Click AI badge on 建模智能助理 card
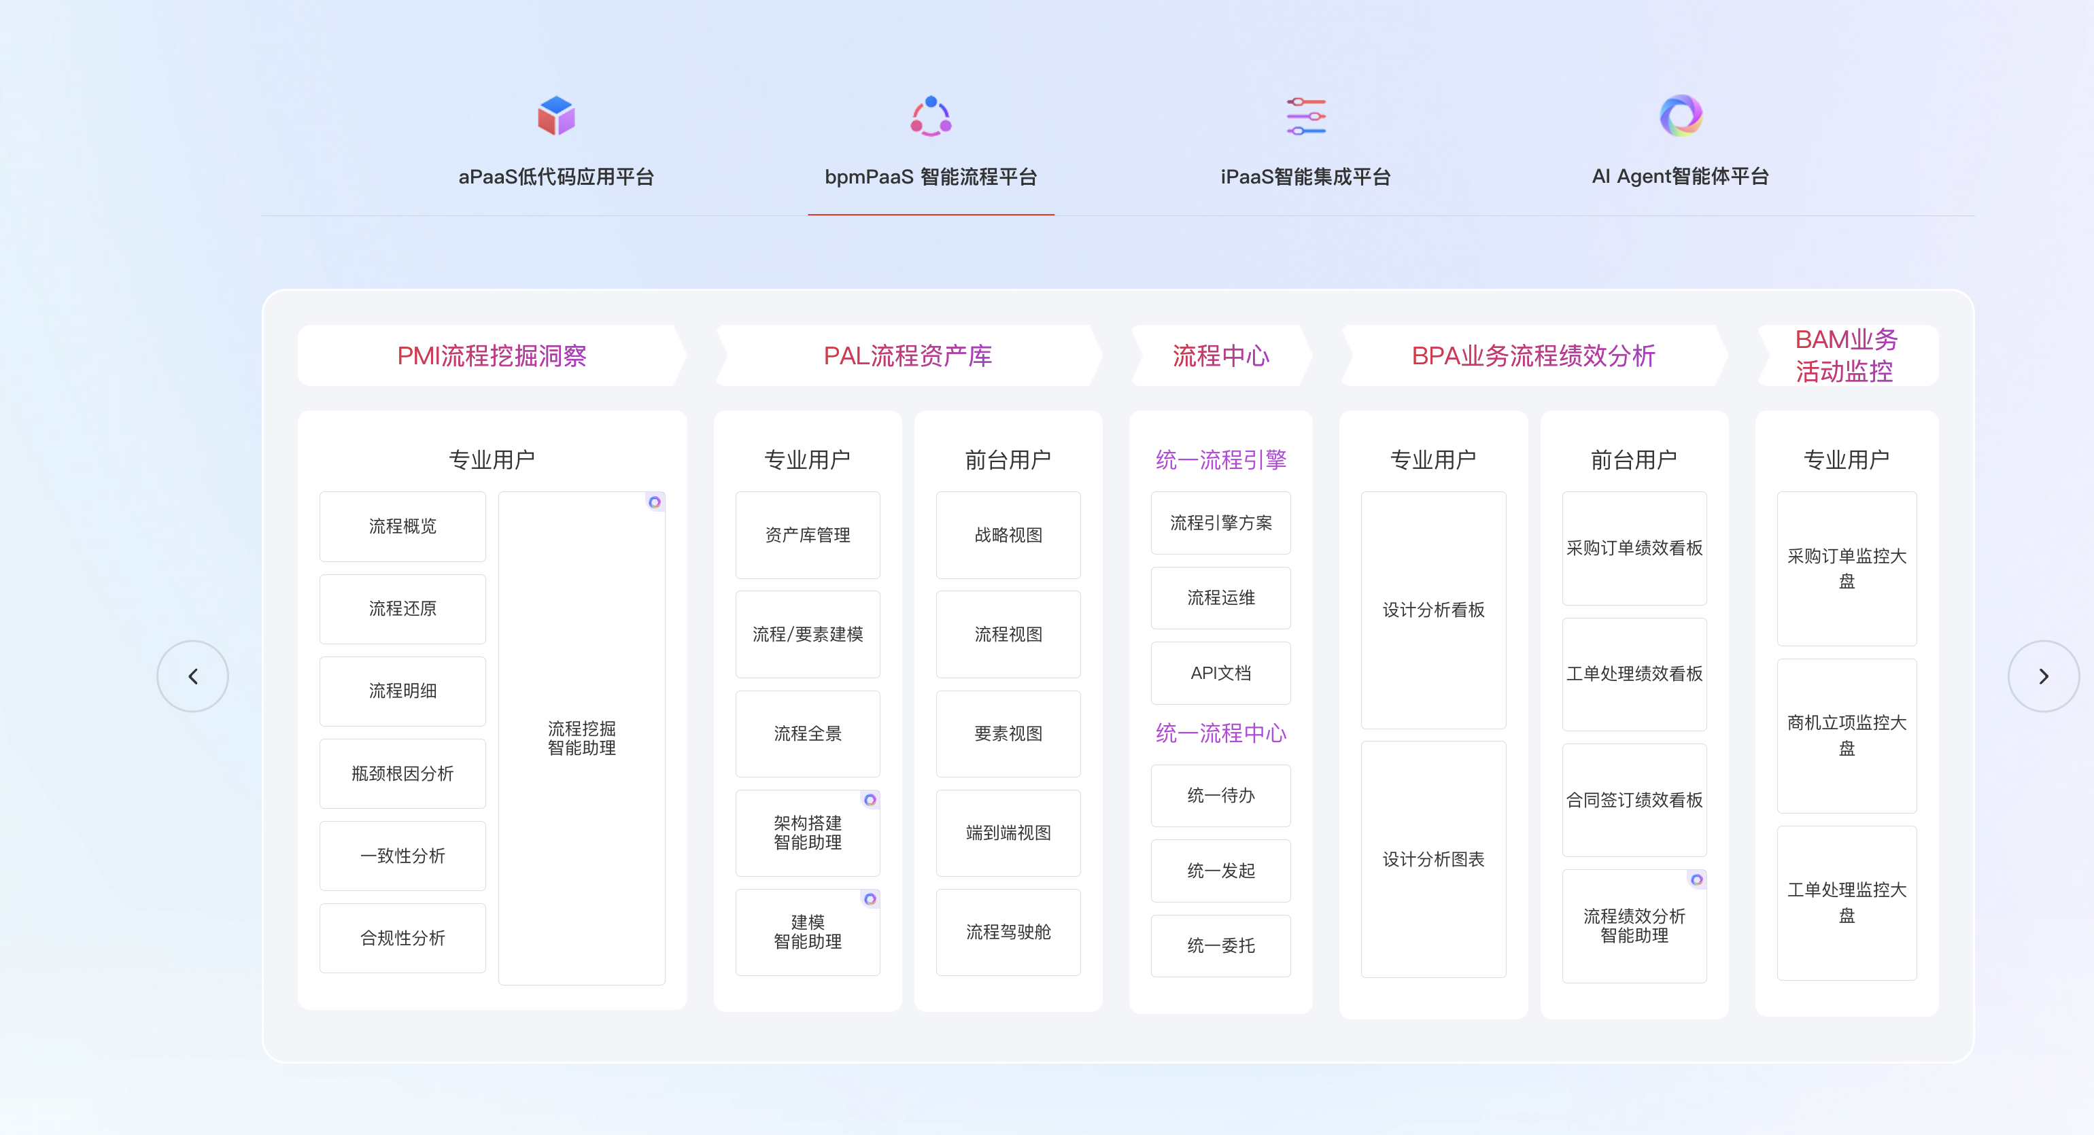Image resolution: width=2094 pixels, height=1135 pixels. pyautogui.click(x=870, y=899)
